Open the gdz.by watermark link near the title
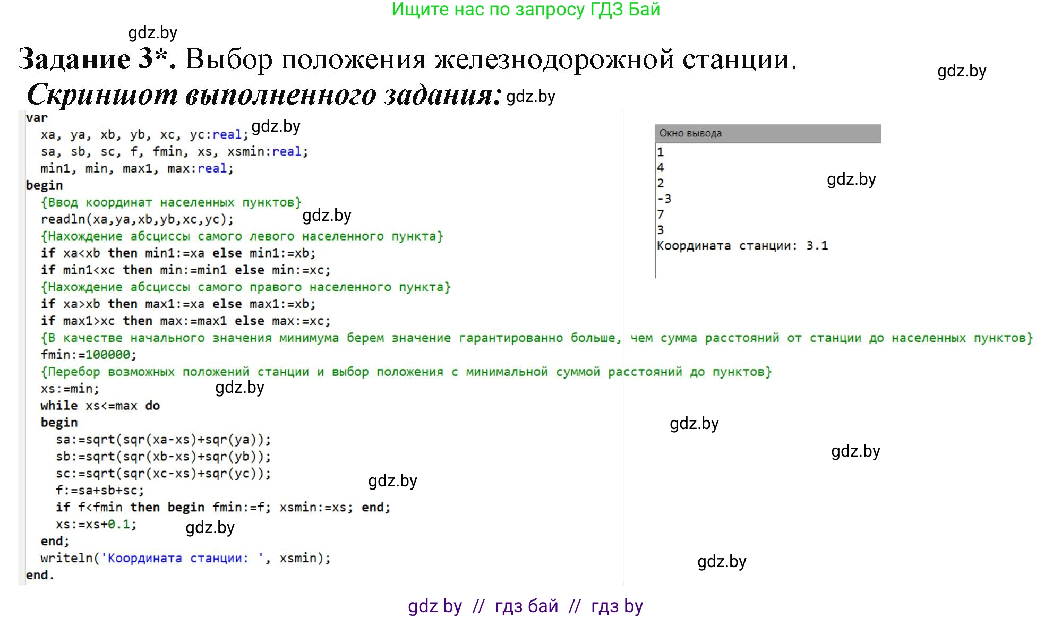This screenshot has height=618, width=1053. click(152, 33)
